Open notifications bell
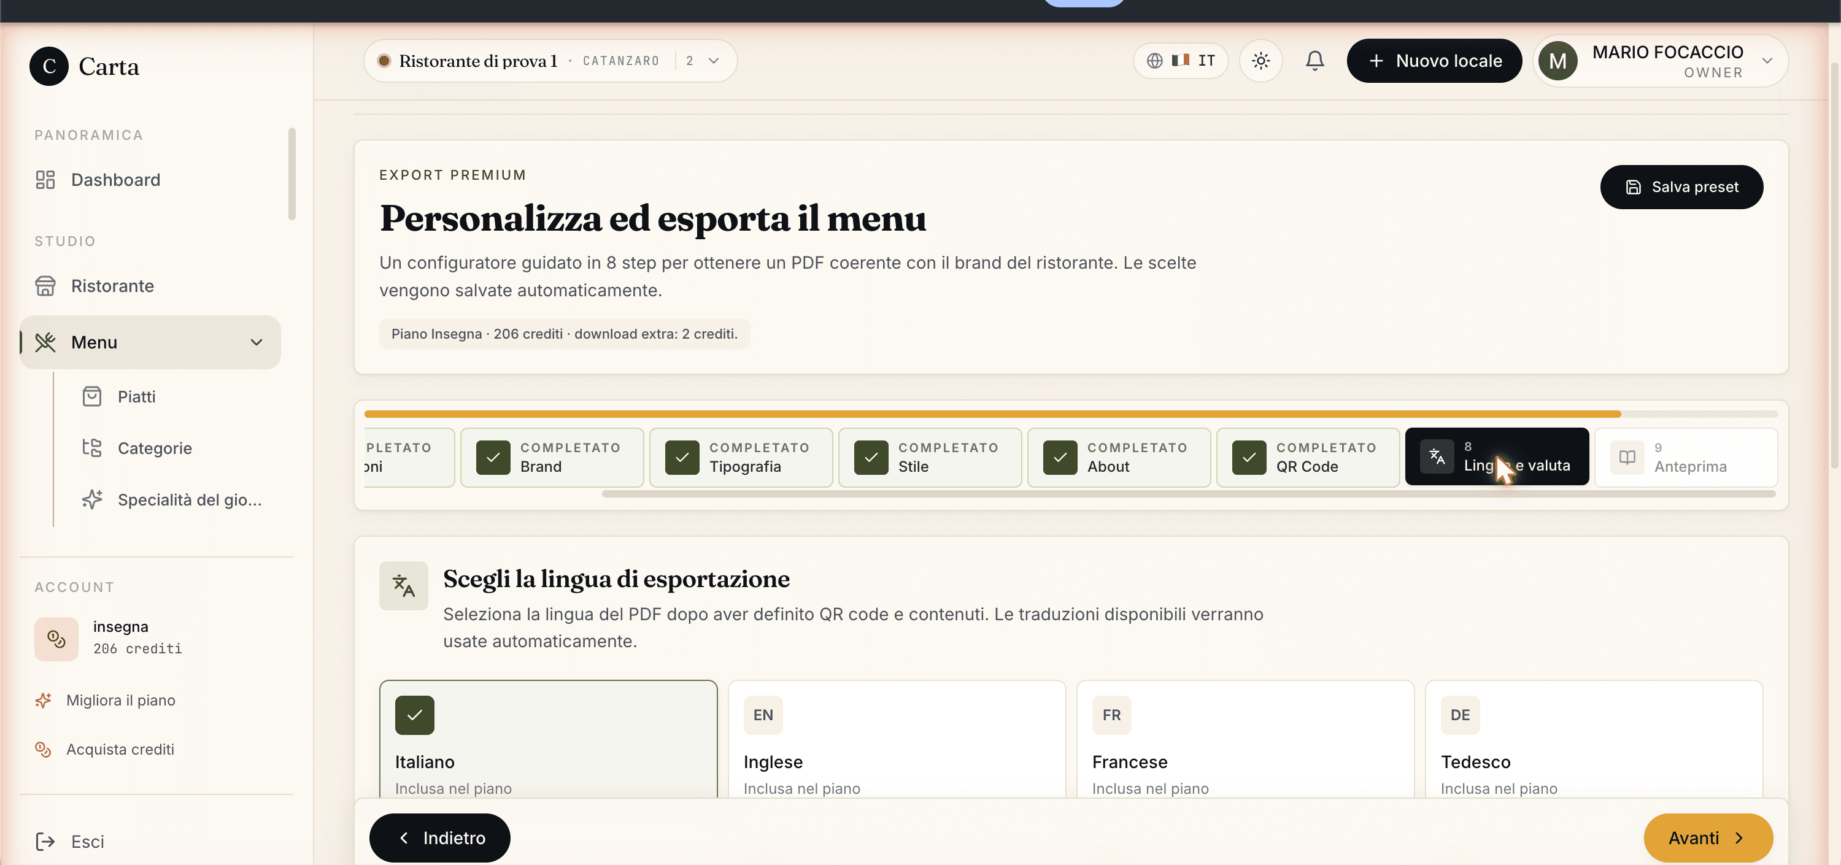1841x865 pixels. [x=1314, y=61]
